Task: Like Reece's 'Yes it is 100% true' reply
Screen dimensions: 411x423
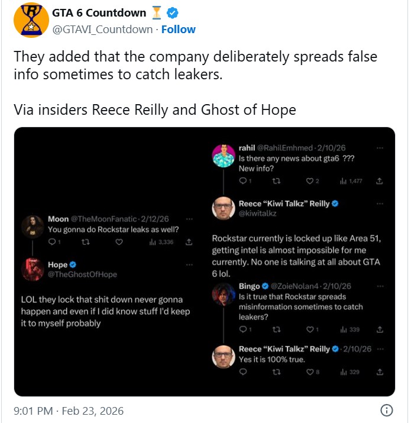Action: [309, 372]
